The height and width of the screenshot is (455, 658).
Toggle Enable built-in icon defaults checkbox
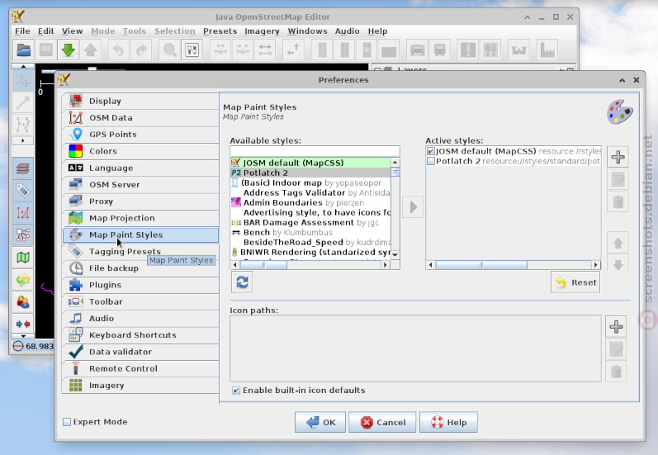pyautogui.click(x=236, y=391)
